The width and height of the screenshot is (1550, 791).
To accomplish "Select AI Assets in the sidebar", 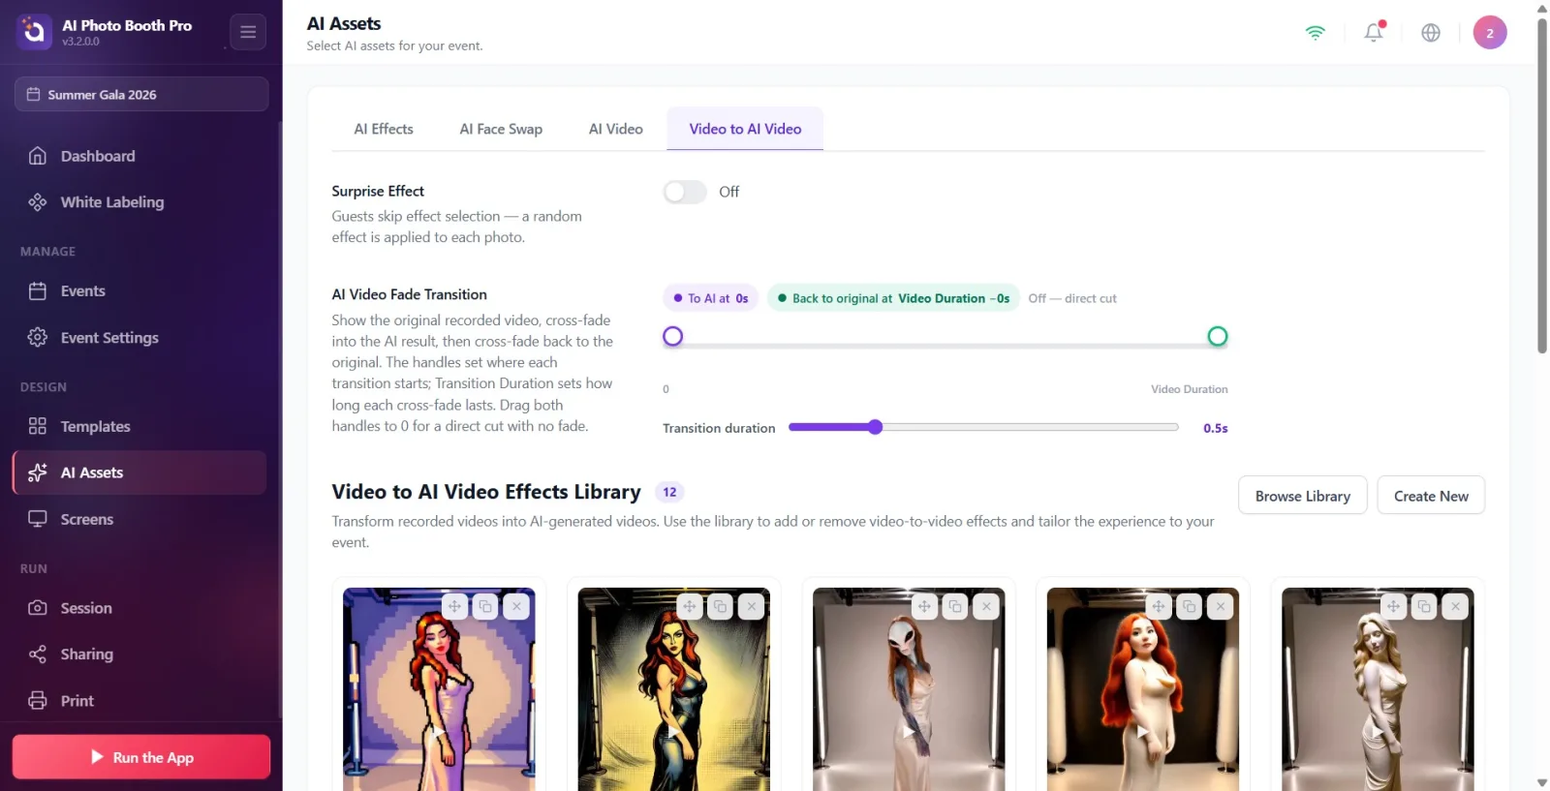I will click(x=140, y=472).
